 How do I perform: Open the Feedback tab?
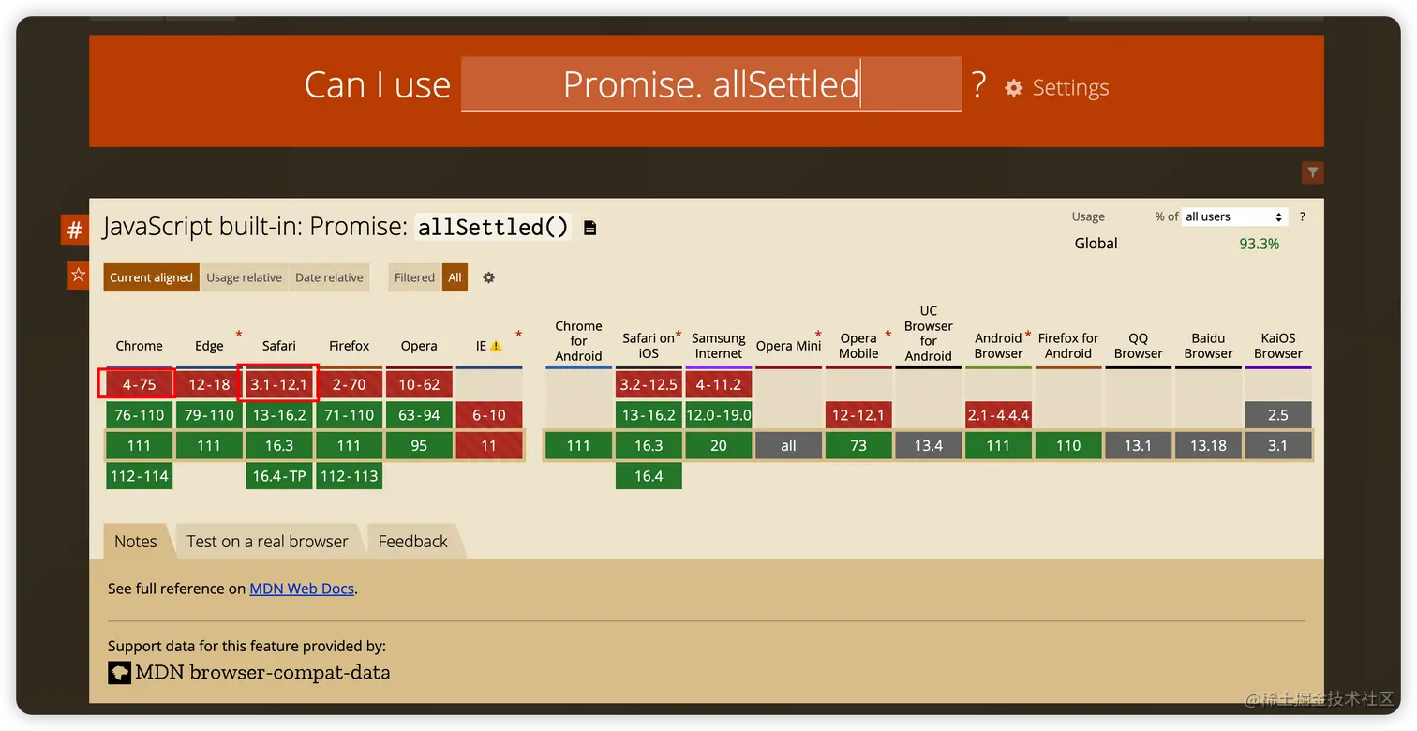click(412, 542)
